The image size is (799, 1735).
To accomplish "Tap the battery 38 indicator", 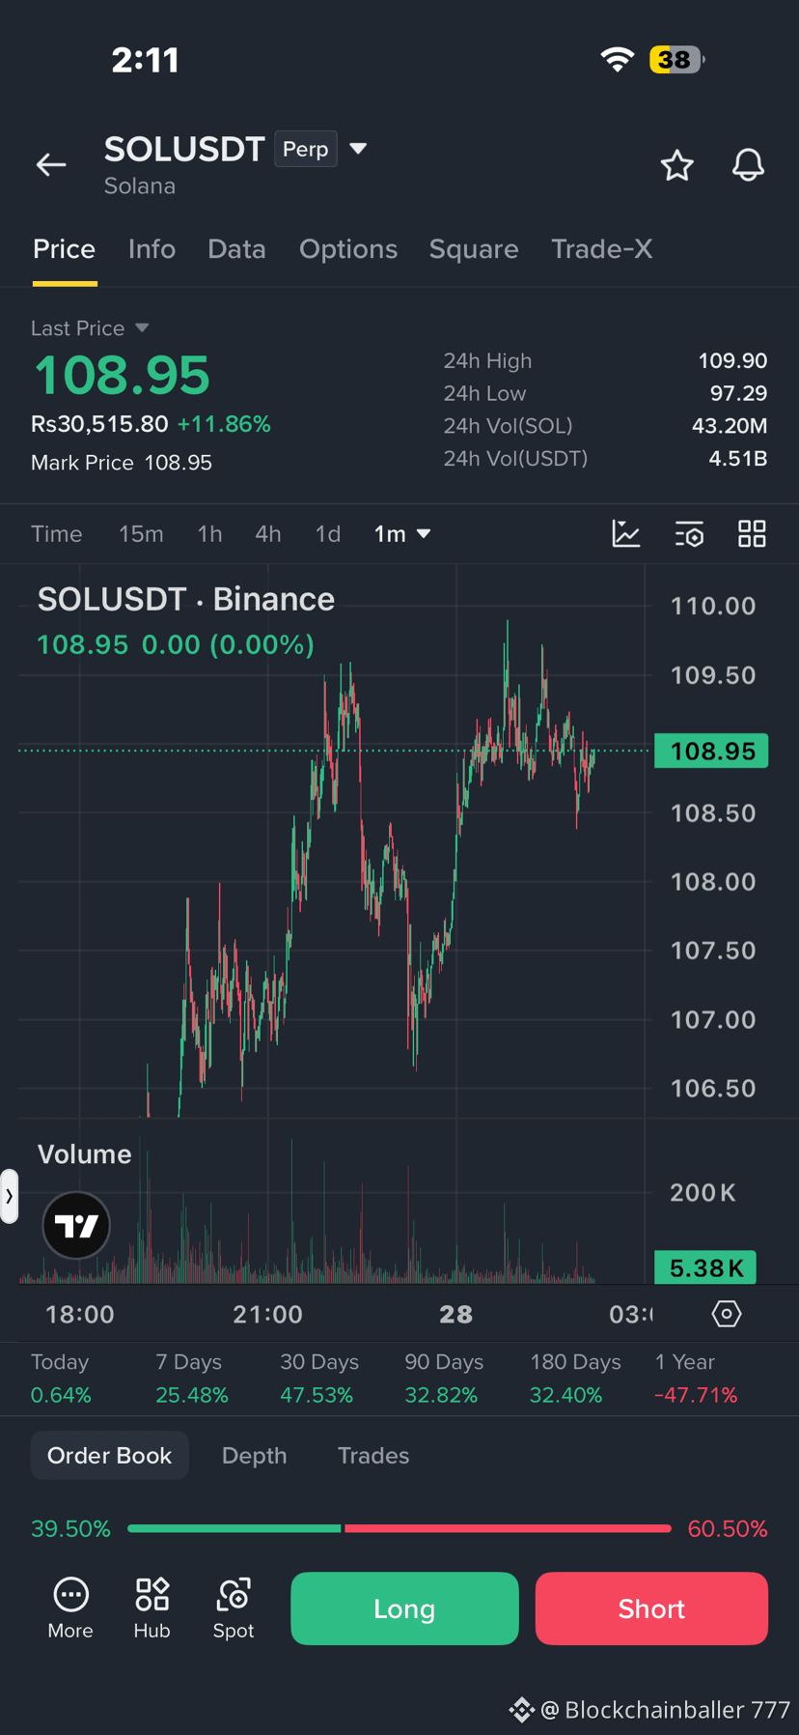I will (x=676, y=60).
